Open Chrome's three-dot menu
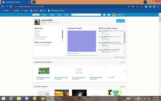161x101 pixels. click(x=158, y=7)
